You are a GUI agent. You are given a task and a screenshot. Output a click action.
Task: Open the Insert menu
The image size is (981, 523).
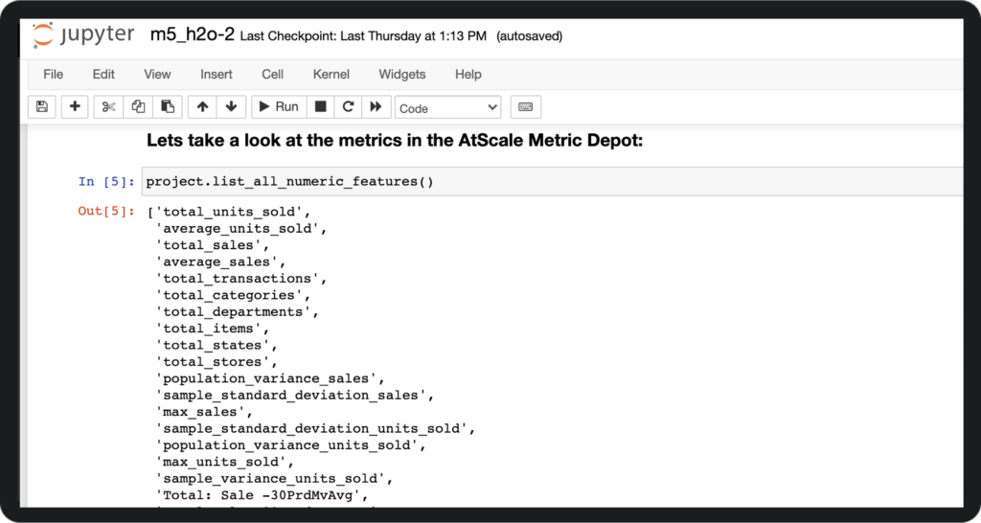pyautogui.click(x=217, y=74)
